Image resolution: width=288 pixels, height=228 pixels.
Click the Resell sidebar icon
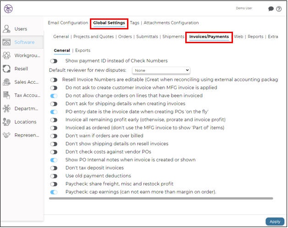(6, 68)
